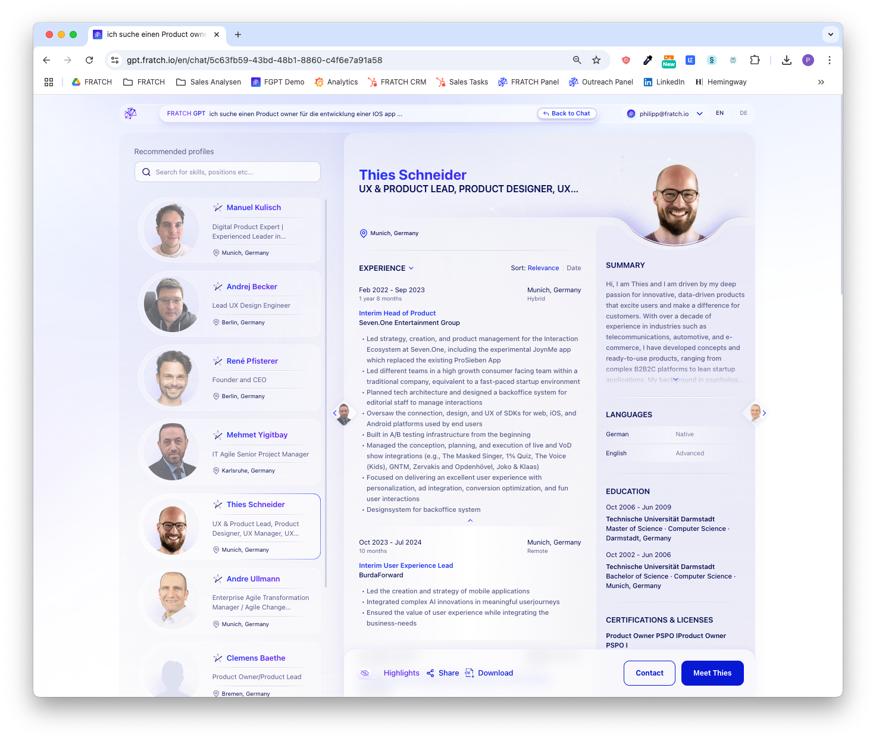
Task: Click the sparkle icon beside Manuel Kulisch
Action: pos(218,208)
